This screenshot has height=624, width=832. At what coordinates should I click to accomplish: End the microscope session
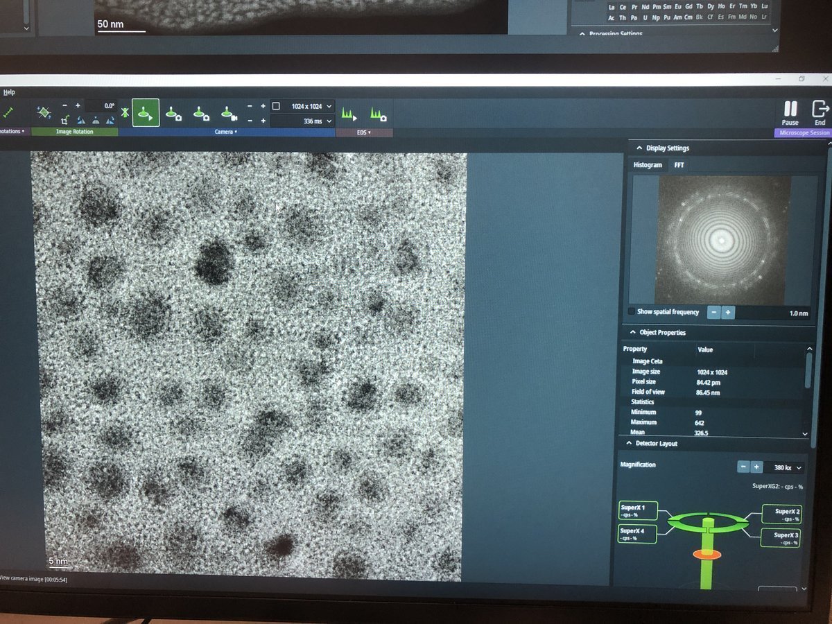[x=820, y=112]
